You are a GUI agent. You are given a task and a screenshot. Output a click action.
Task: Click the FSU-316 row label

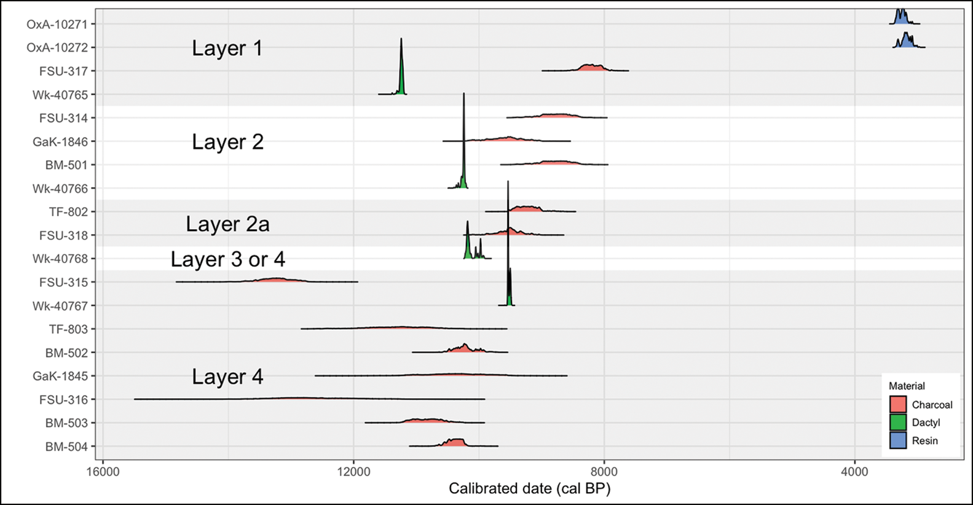(64, 400)
